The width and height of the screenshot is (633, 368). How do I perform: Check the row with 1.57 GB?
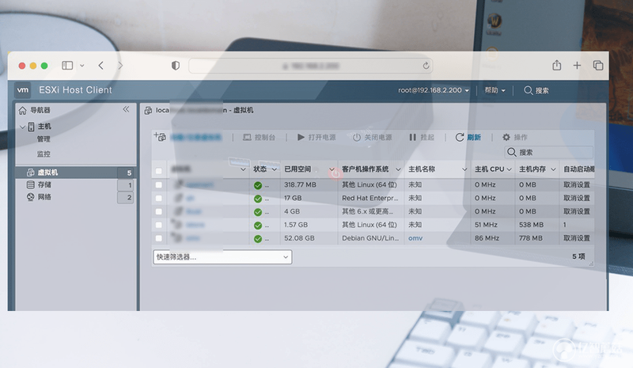(159, 225)
